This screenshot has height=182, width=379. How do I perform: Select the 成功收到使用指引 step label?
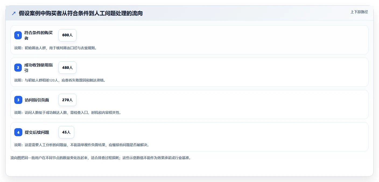(x=38, y=68)
